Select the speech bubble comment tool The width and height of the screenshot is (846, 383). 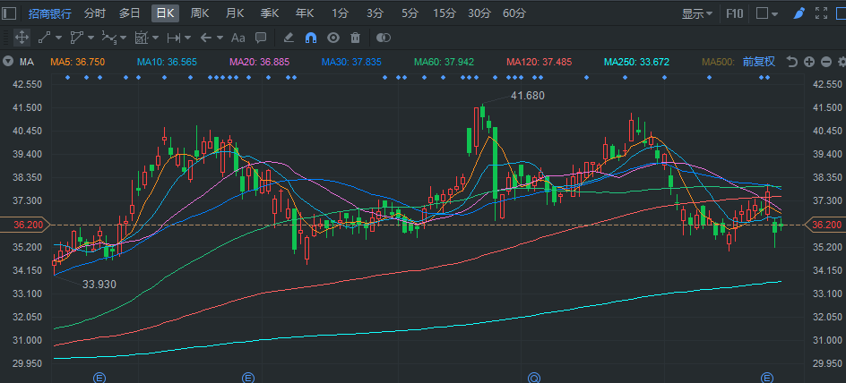click(261, 38)
